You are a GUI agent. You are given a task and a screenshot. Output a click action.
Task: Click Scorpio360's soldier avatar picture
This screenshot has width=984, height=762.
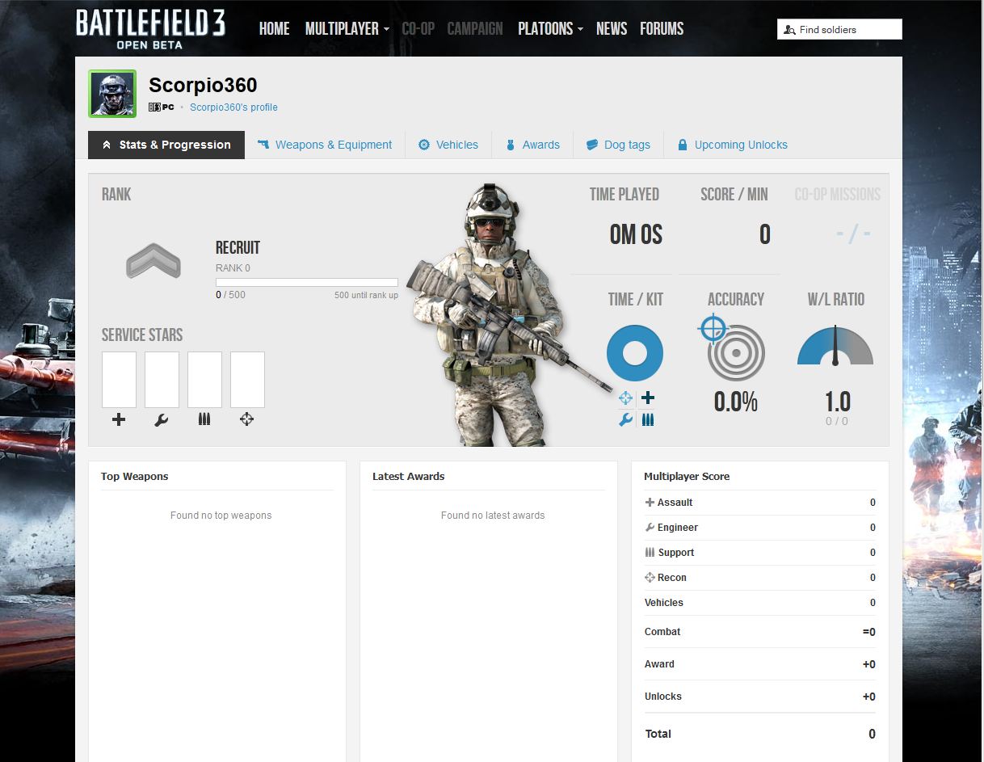click(112, 94)
